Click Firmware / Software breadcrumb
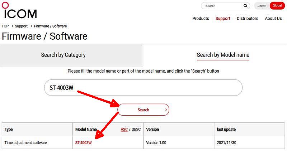The image size is (287, 151). tap(50, 26)
